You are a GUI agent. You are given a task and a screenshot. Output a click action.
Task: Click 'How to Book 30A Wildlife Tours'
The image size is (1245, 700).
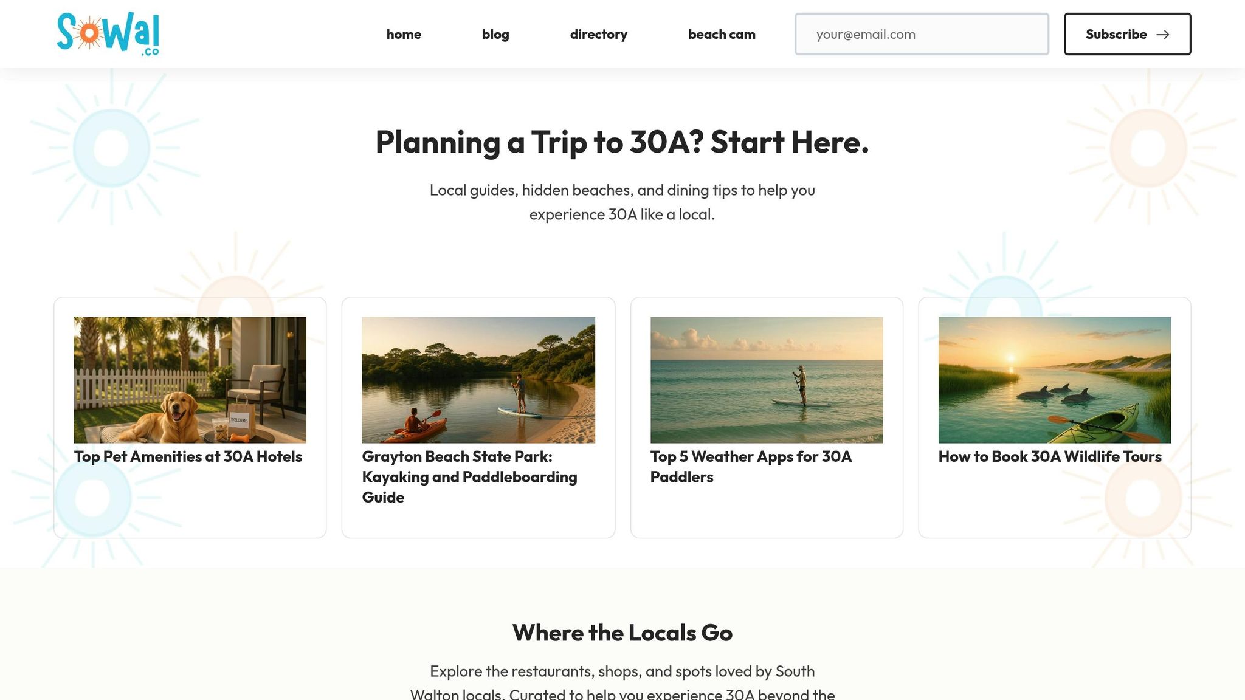click(1050, 456)
